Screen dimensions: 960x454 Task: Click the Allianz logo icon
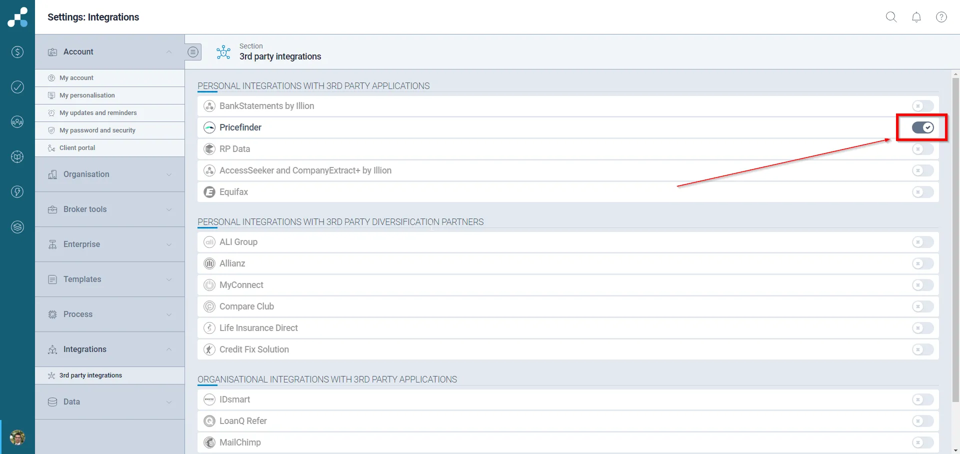point(209,263)
